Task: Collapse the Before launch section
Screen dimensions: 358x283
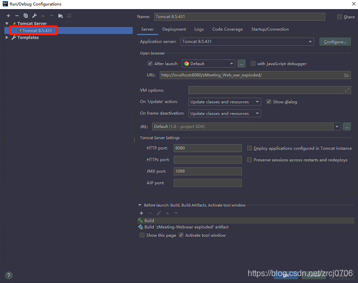Action: (x=140, y=205)
